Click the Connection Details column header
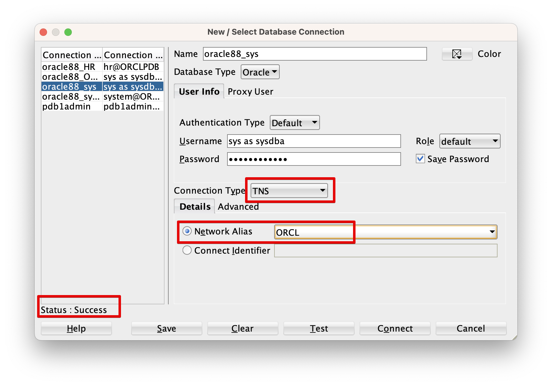Screen dimensions: 552x386 tap(133, 55)
